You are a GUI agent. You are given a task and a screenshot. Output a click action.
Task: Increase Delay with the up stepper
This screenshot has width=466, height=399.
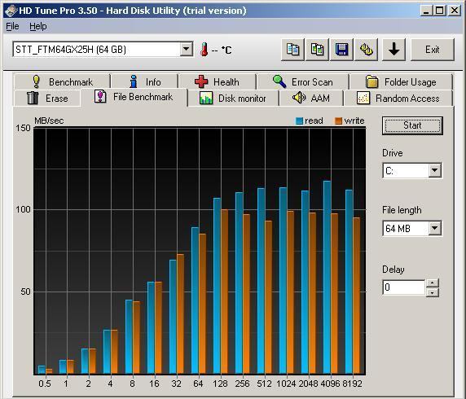433,283
